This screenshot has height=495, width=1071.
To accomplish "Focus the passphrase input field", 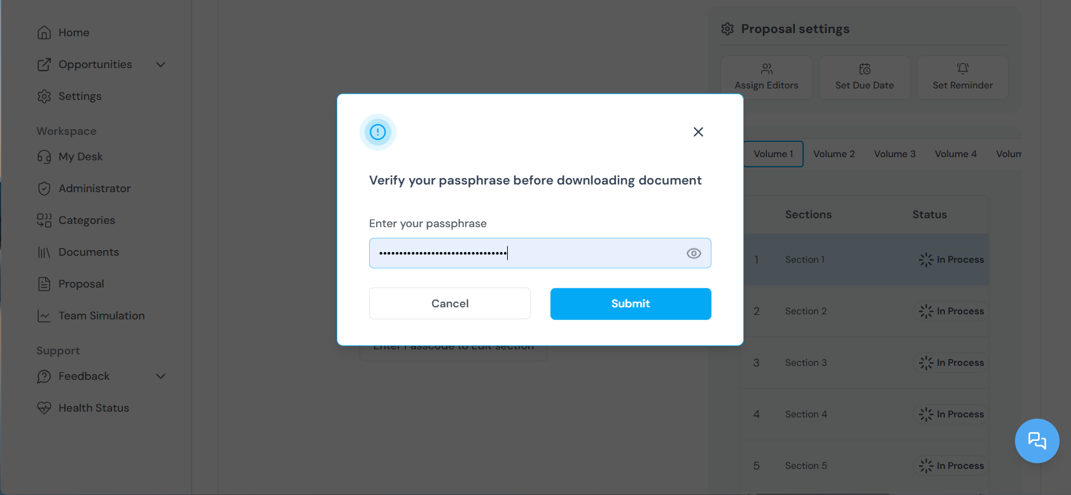I will click(540, 253).
